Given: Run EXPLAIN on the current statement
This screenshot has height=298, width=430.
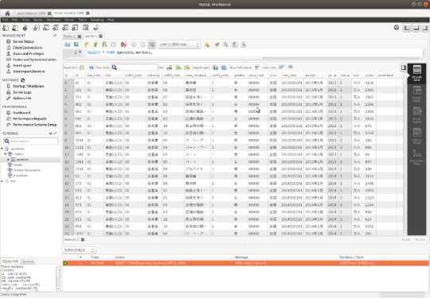Looking at the screenshot, I should (104, 45).
